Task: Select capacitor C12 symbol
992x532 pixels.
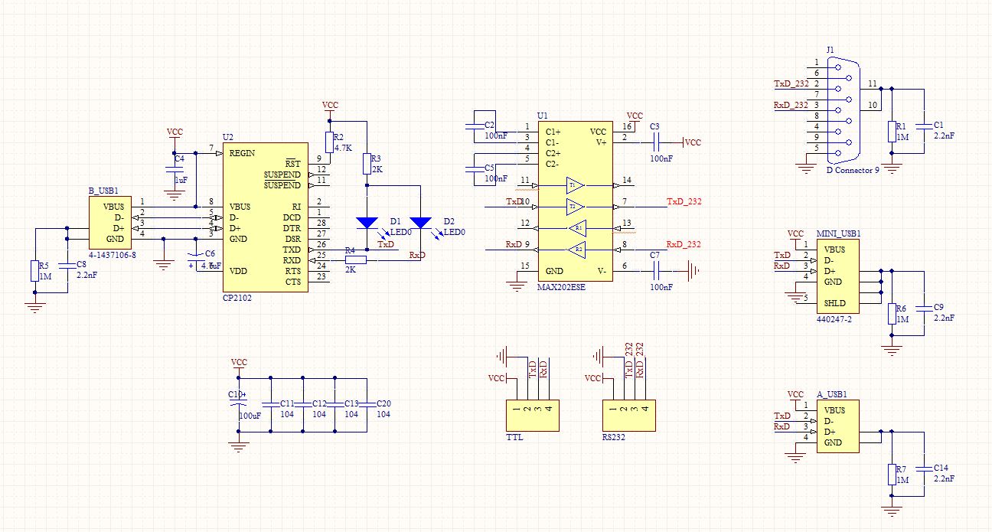Action: tap(303, 404)
